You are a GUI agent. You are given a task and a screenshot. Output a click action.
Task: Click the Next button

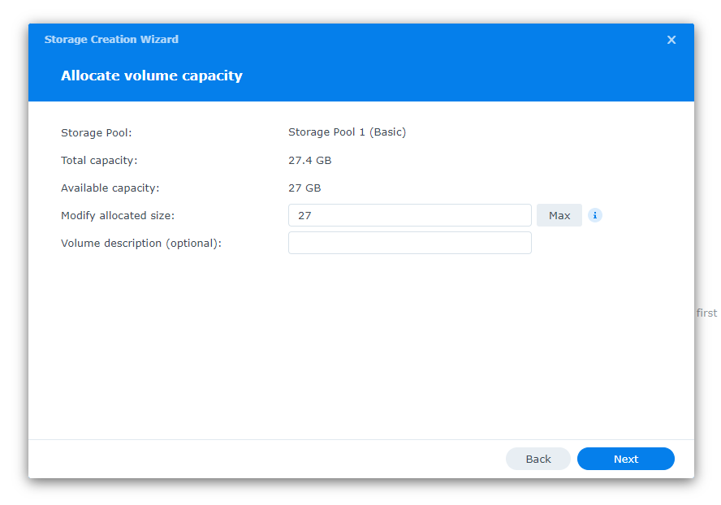coord(625,459)
